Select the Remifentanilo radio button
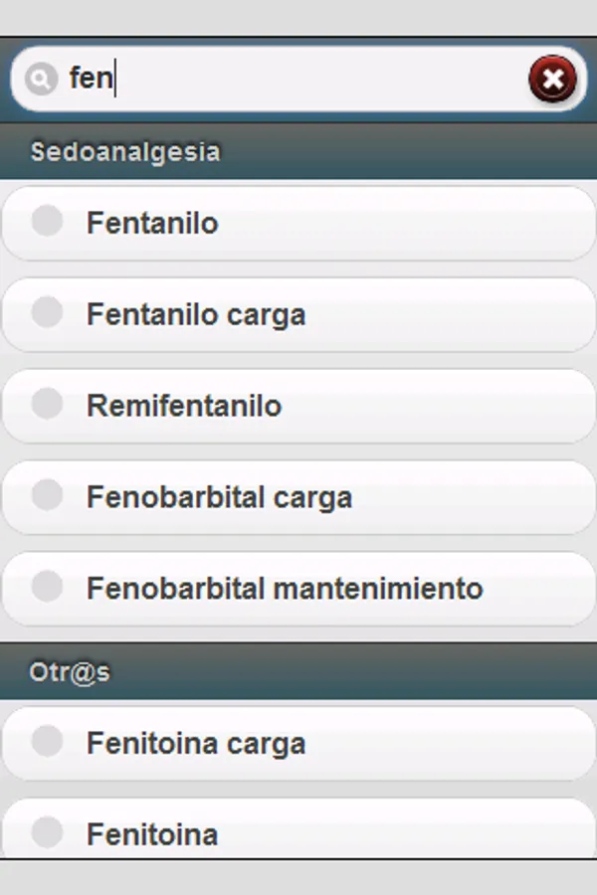This screenshot has width=597, height=895. tap(47, 404)
